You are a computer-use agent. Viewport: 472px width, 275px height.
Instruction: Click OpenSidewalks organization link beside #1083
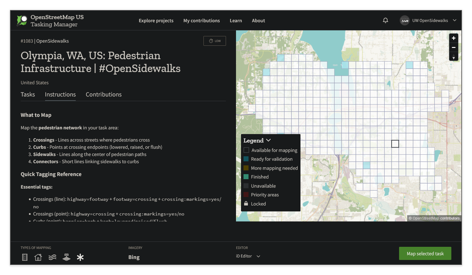(53, 41)
